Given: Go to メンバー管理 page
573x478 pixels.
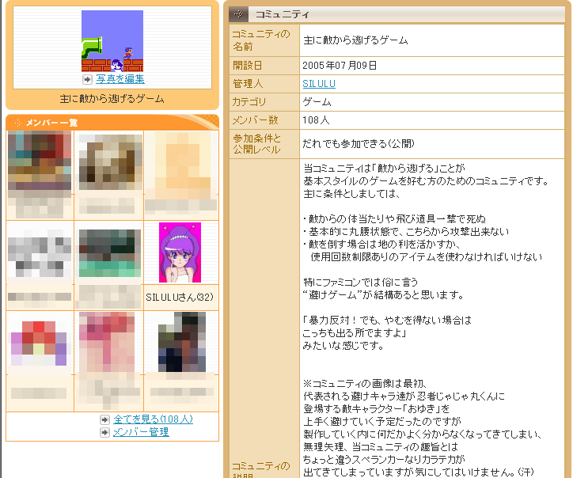Looking at the screenshot, I should pyautogui.click(x=140, y=432).
